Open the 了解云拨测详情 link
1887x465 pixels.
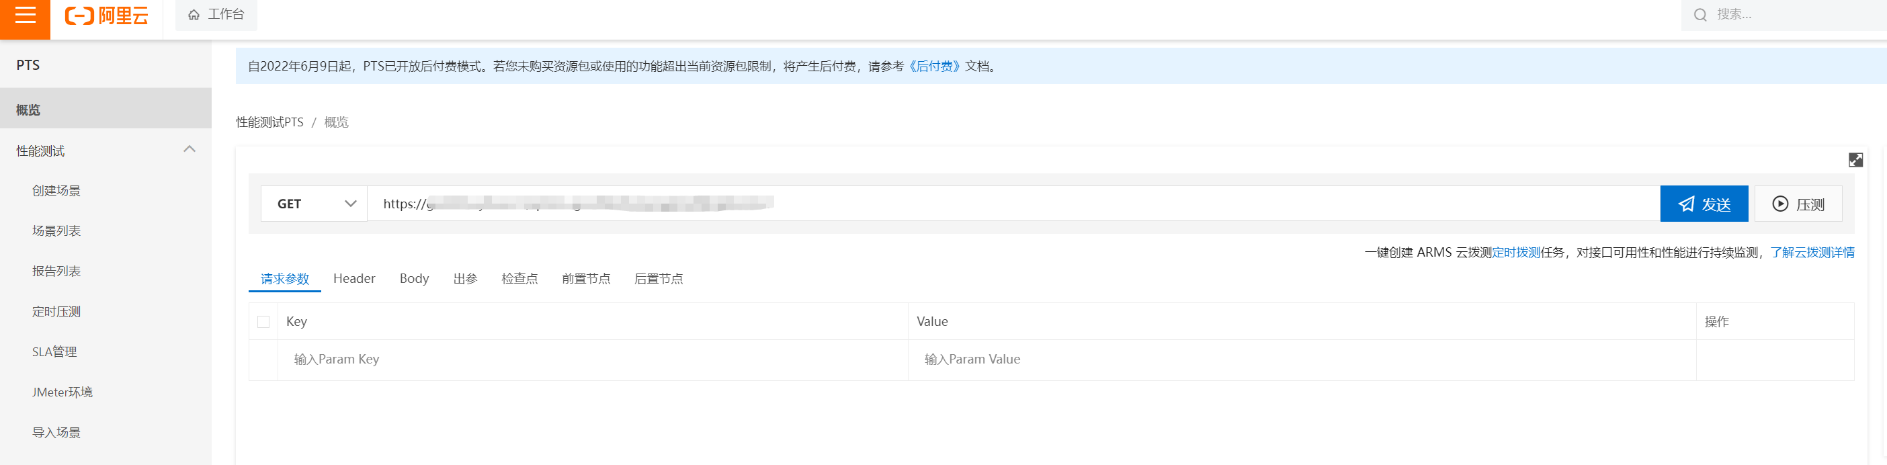pyautogui.click(x=1812, y=252)
